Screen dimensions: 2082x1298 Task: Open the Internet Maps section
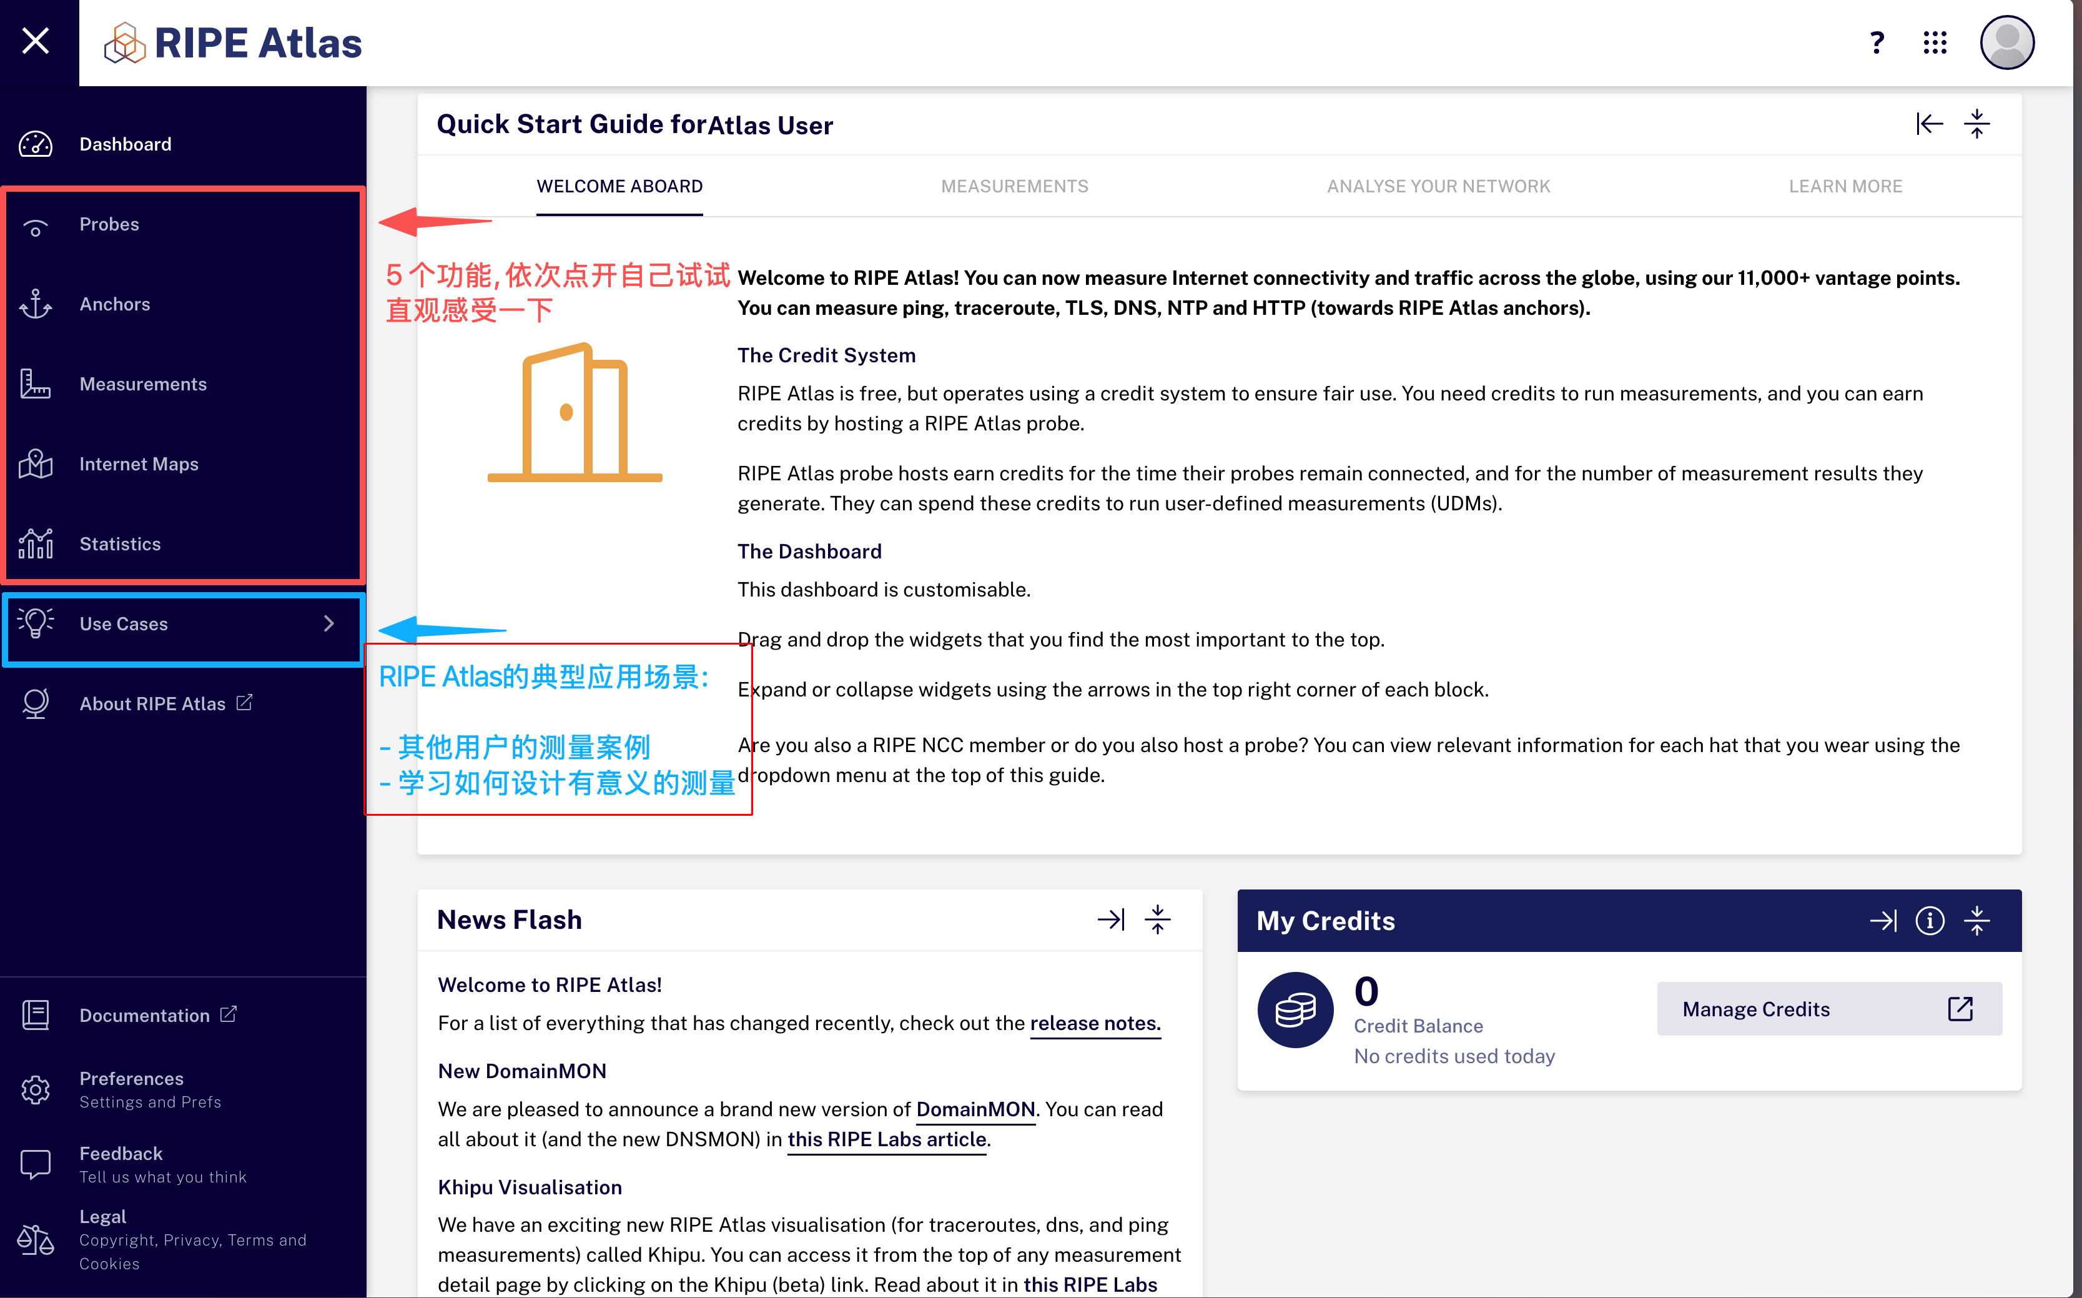(138, 463)
